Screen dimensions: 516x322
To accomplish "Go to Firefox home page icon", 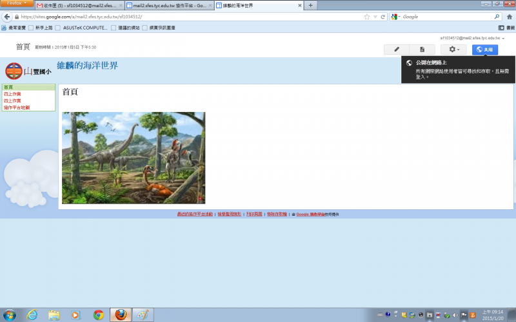I will pos(510,17).
